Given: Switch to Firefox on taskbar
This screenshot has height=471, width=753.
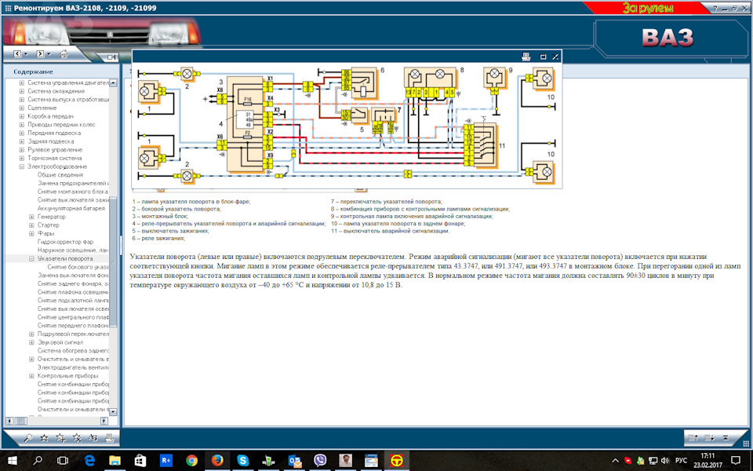Looking at the screenshot, I should [217, 461].
